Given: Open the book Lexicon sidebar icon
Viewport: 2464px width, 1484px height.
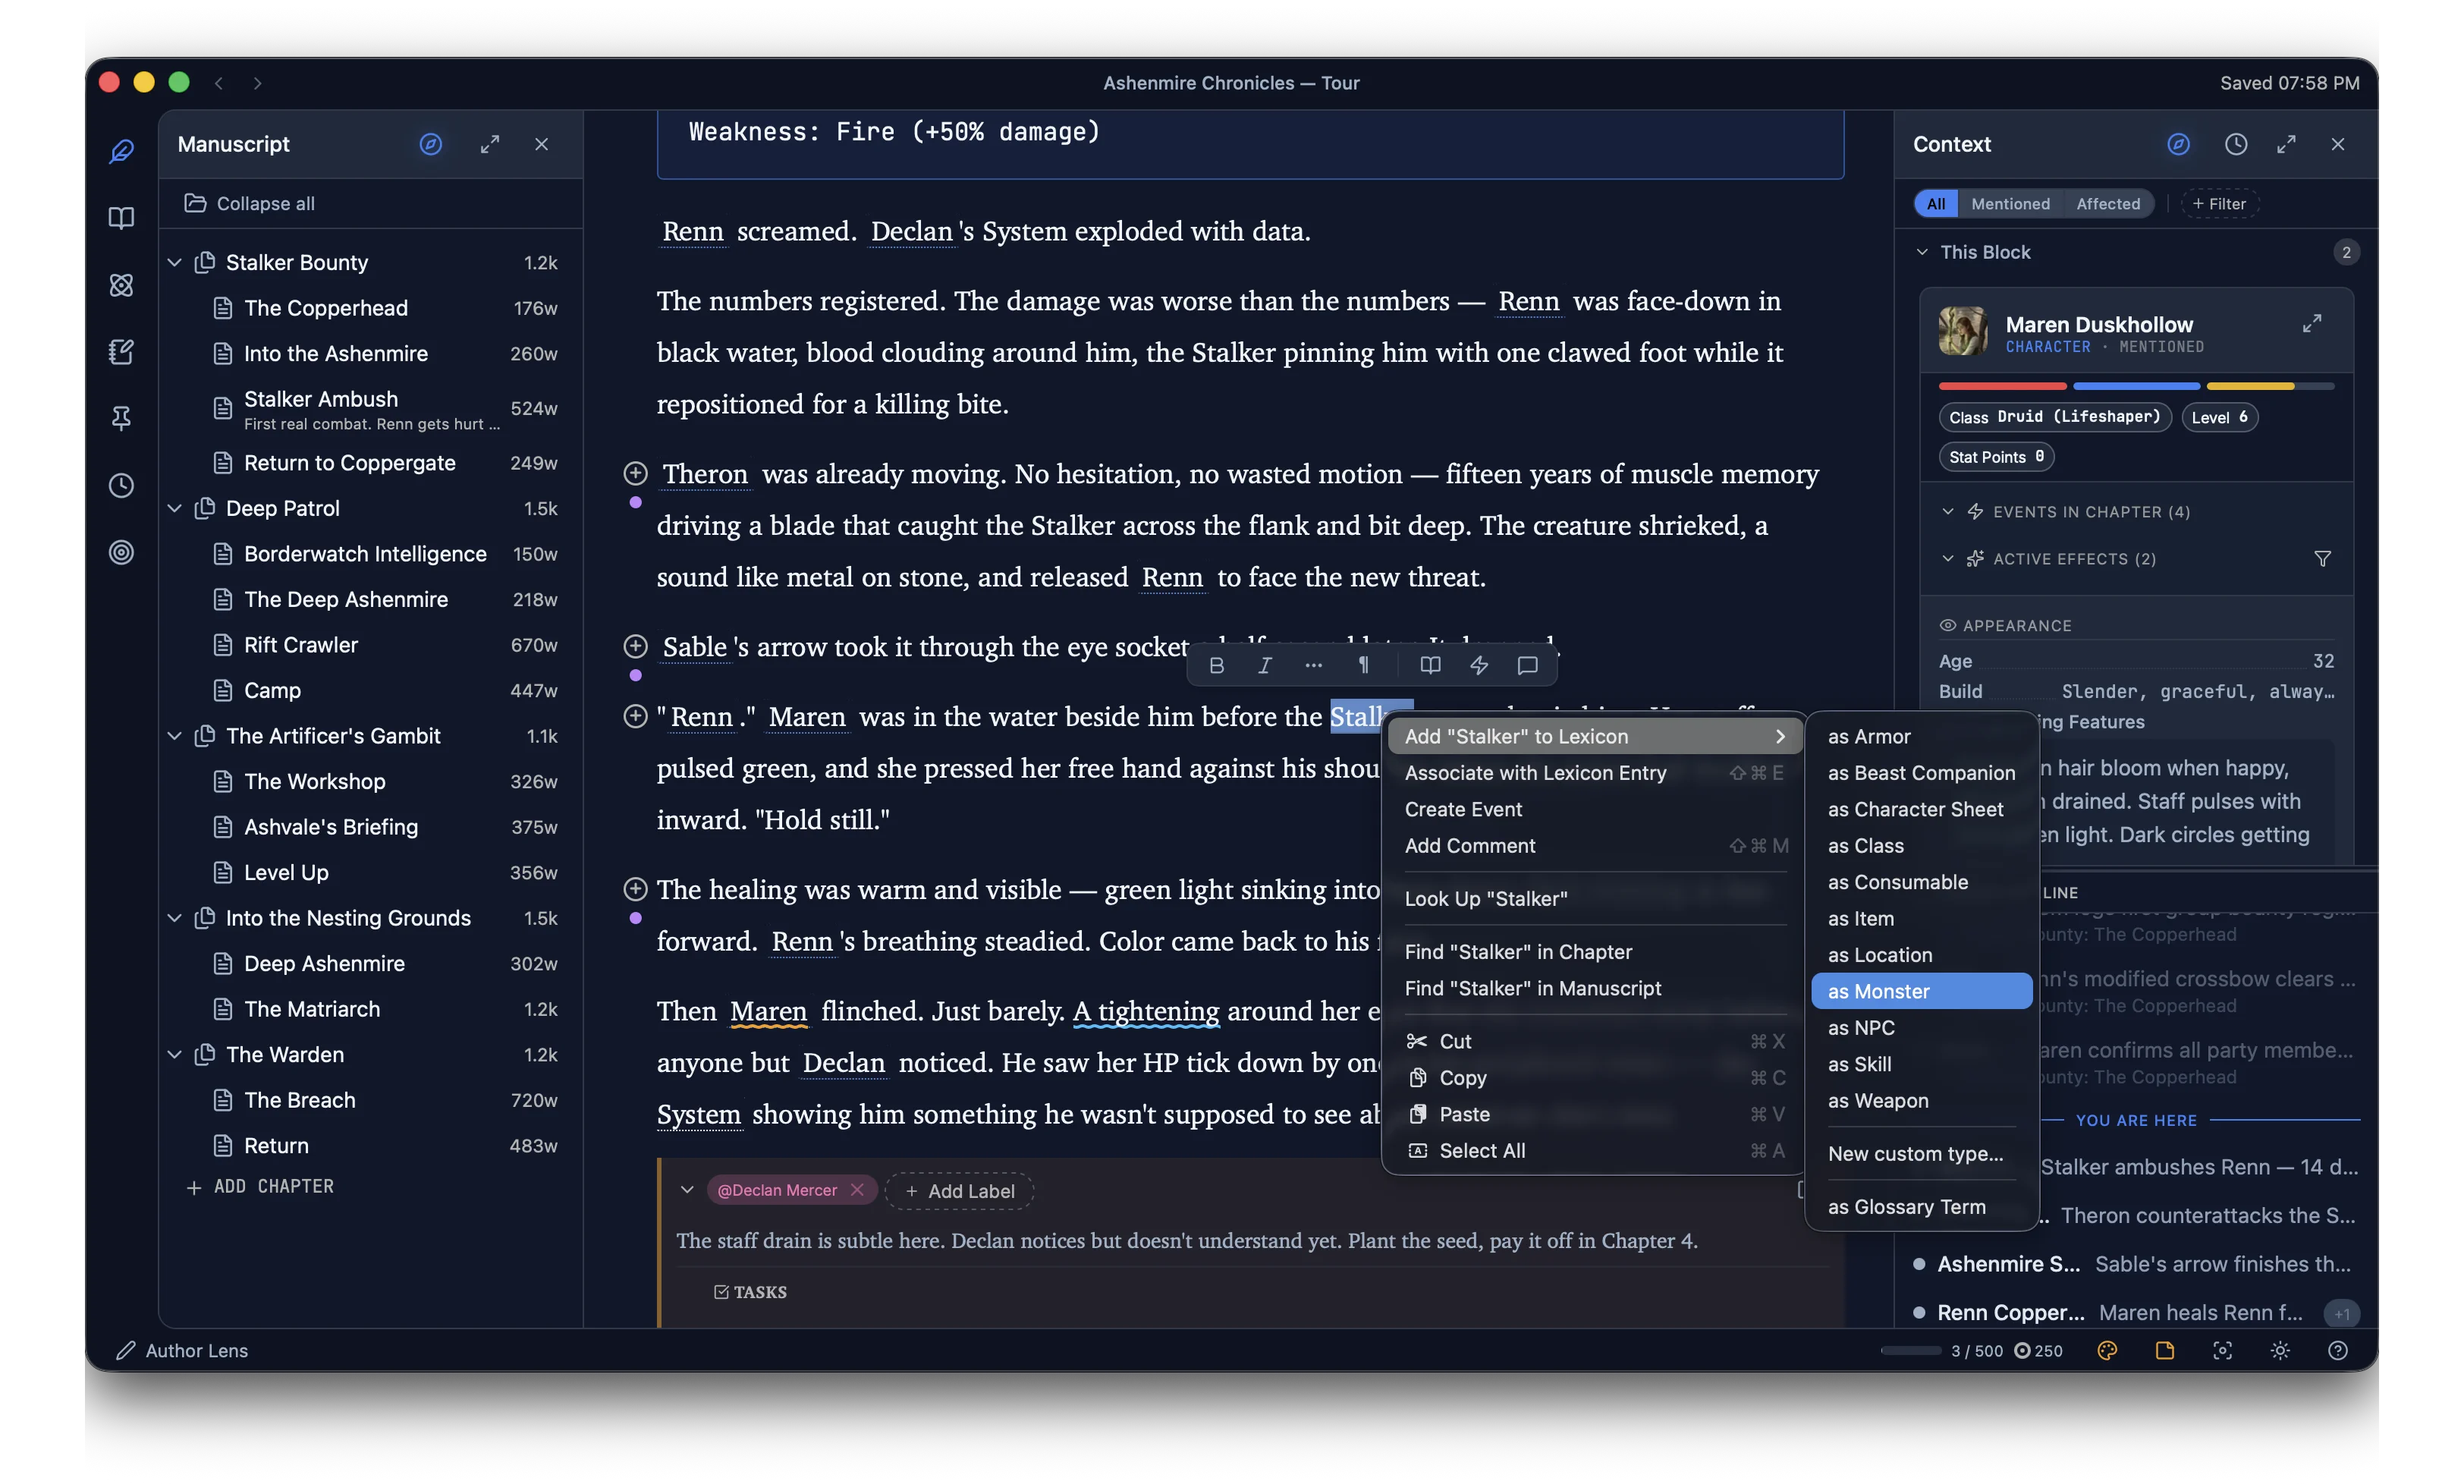Looking at the screenshot, I should coord(121,218).
